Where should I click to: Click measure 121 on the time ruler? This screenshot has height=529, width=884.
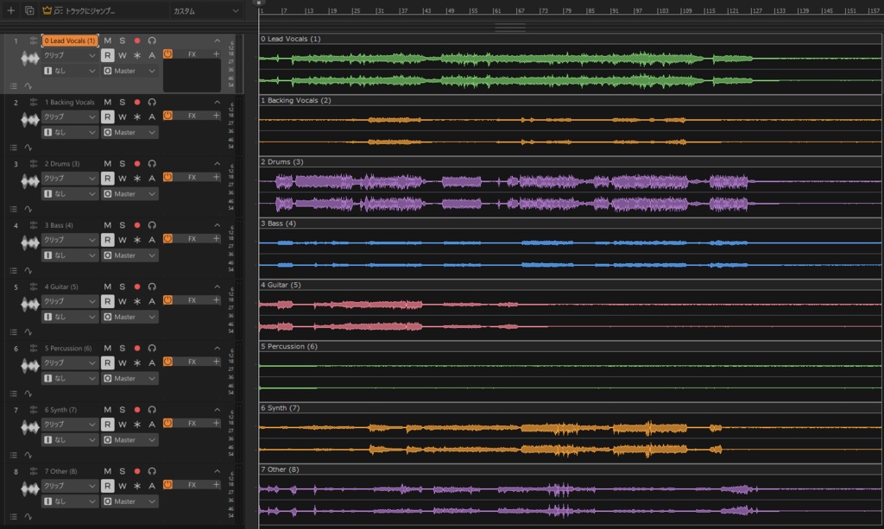(732, 10)
